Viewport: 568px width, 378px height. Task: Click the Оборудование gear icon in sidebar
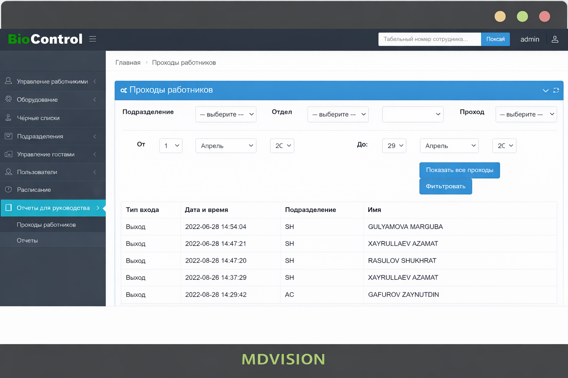(9, 99)
